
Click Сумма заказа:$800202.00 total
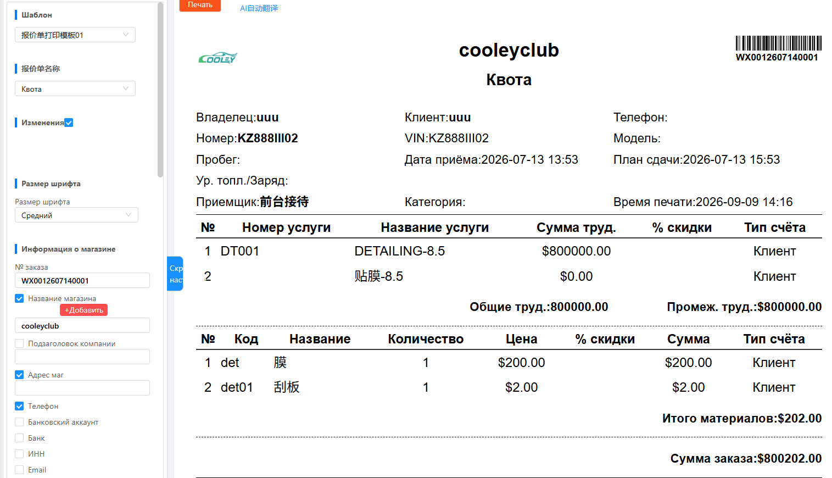[746, 458]
